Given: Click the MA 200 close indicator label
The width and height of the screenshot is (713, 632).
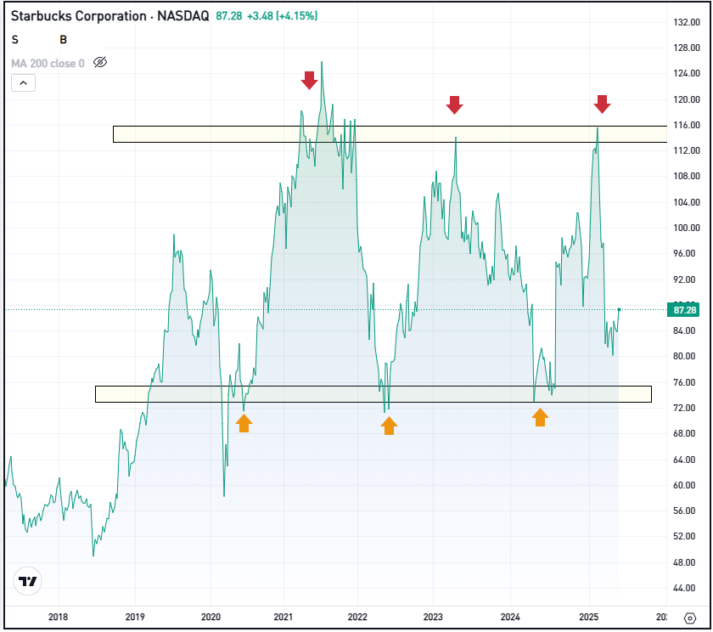Looking at the screenshot, I should (48, 63).
